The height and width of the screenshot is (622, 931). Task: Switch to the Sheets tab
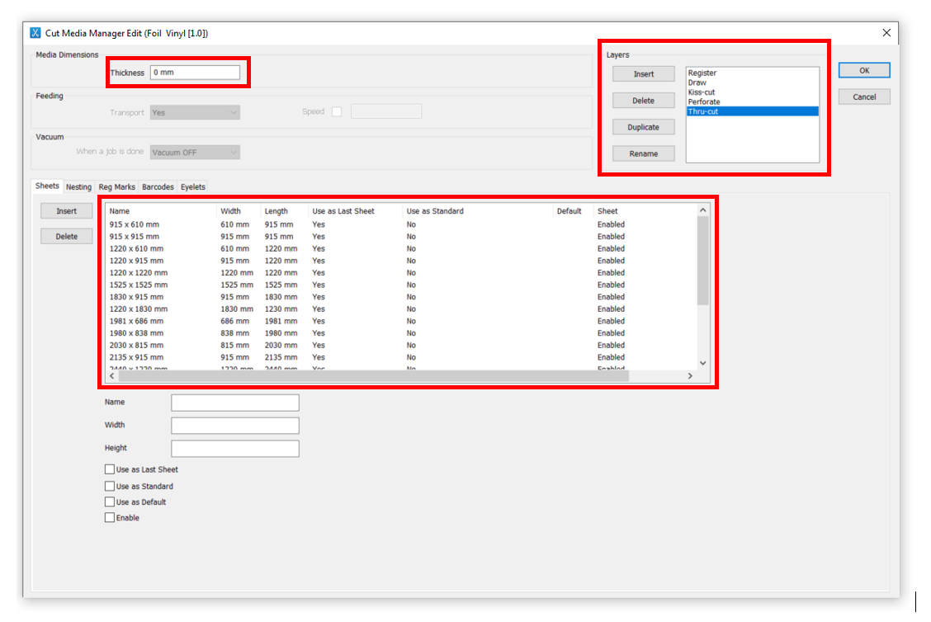point(47,186)
